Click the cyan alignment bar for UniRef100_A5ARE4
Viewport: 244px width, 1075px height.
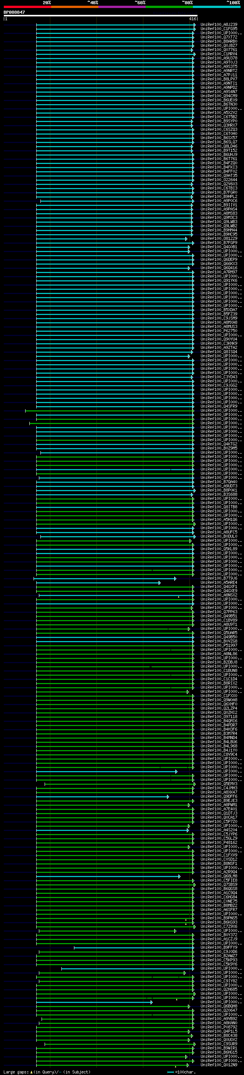(98, 583)
